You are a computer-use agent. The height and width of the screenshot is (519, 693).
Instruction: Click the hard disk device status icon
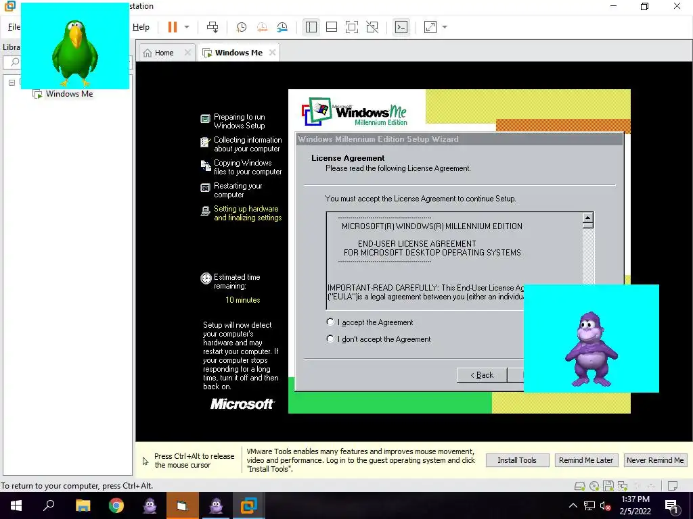(x=579, y=486)
